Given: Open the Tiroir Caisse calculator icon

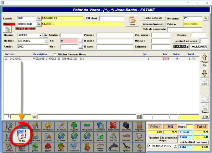Looking at the screenshot, I should pos(100,126).
